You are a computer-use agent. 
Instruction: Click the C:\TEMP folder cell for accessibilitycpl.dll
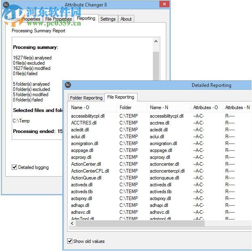pyautogui.click(x=129, y=116)
